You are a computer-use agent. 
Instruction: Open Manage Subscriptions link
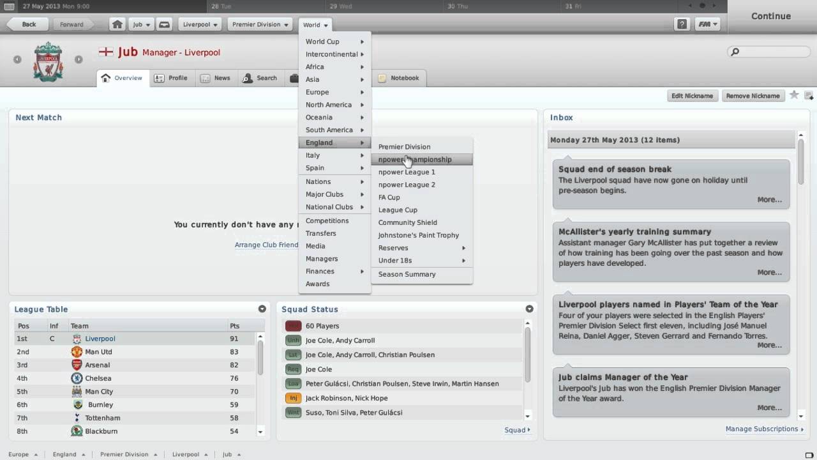coord(764,429)
